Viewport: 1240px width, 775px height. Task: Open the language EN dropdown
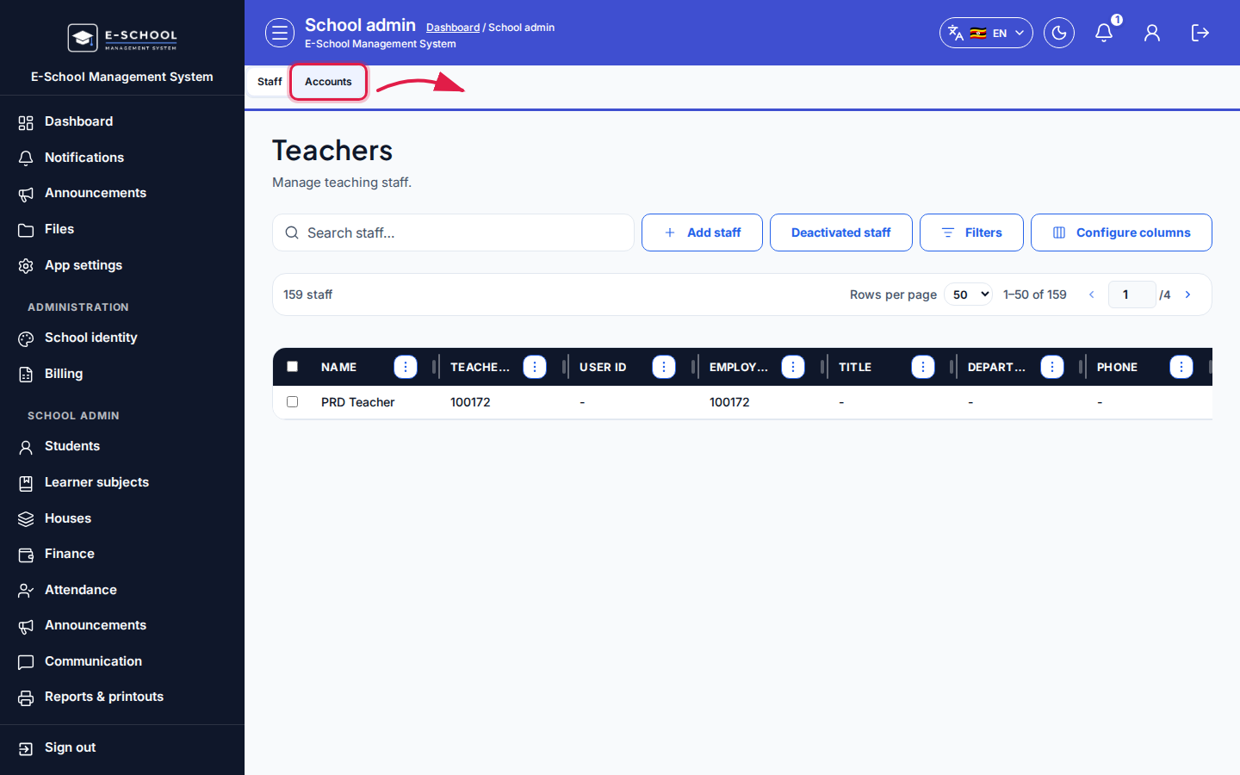[x=986, y=33]
